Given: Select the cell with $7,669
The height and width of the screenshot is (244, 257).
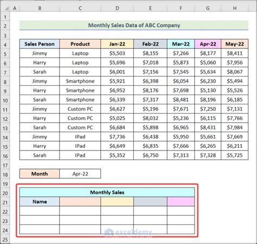Looking at the screenshot, I should (x=235, y=136).
